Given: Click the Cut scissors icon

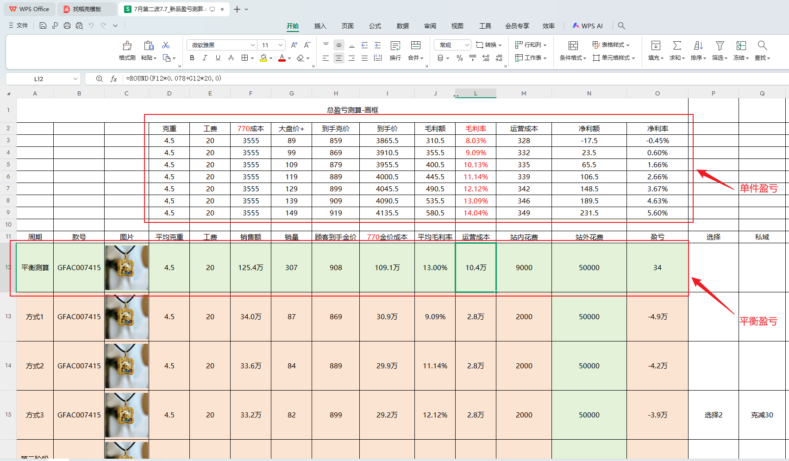Looking at the screenshot, I should [x=166, y=45].
